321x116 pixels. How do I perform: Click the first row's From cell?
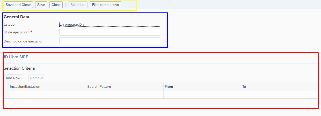tap(202, 94)
